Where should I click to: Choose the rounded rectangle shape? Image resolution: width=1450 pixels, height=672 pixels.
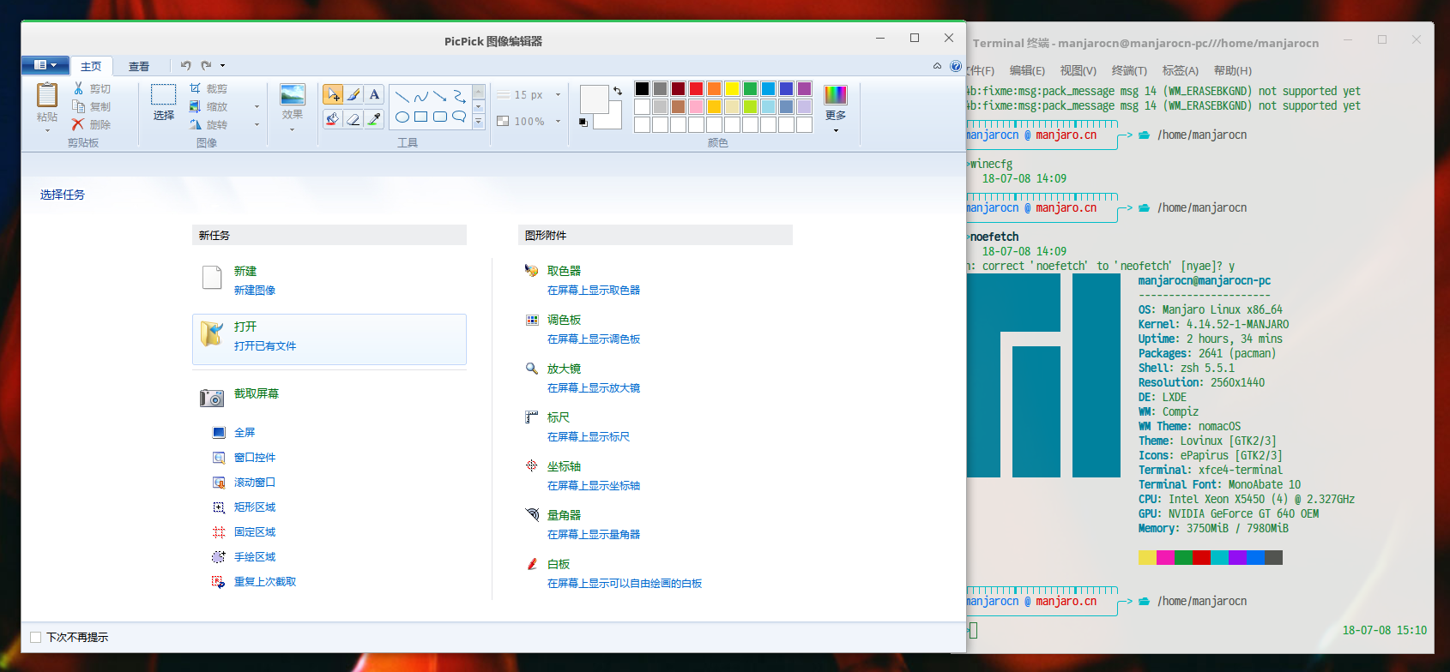440,117
